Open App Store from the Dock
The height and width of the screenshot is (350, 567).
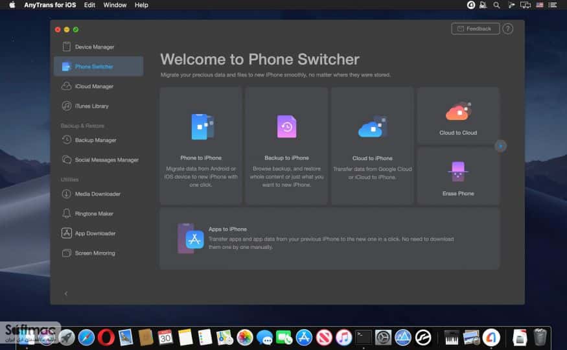[304, 338]
